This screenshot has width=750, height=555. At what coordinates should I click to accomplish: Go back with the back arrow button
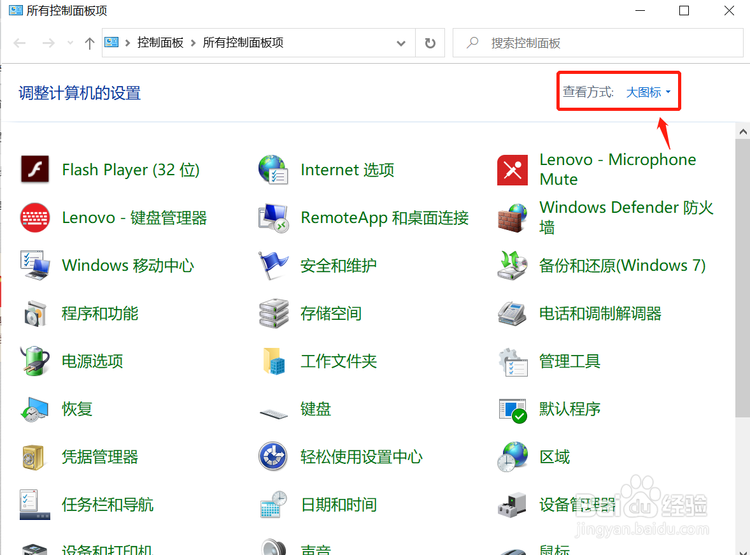(20, 43)
